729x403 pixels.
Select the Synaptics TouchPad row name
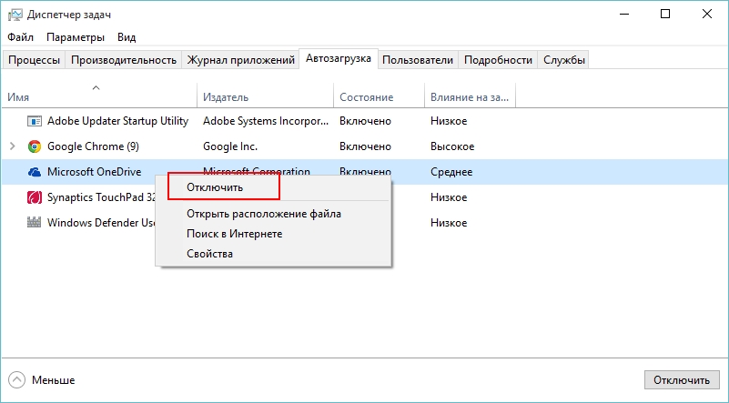[x=101, y=197]
